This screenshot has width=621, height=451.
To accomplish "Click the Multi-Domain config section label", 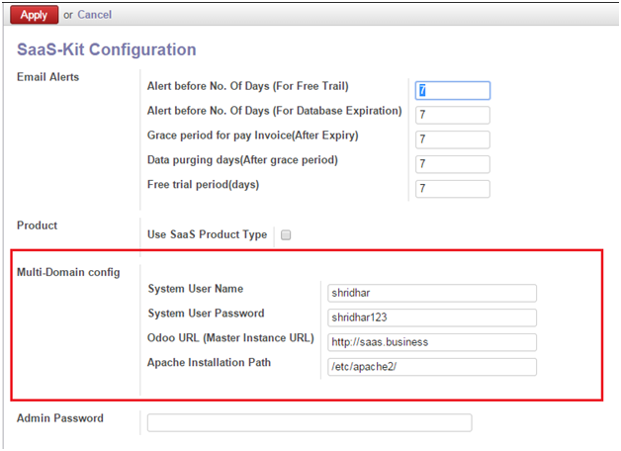I will click(68, 272).
